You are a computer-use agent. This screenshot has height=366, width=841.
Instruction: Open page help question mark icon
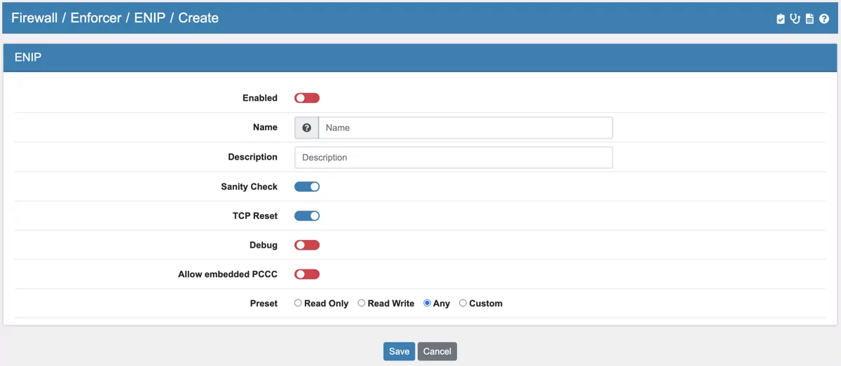(823, 19)
